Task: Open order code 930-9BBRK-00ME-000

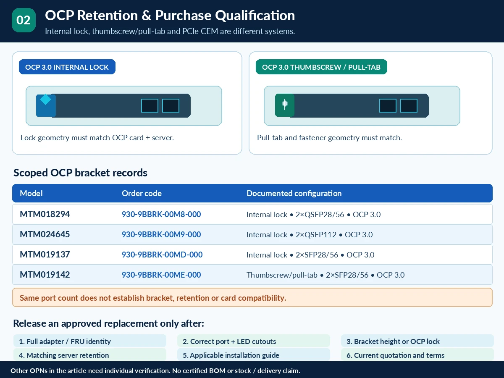Action: point(161,275)
